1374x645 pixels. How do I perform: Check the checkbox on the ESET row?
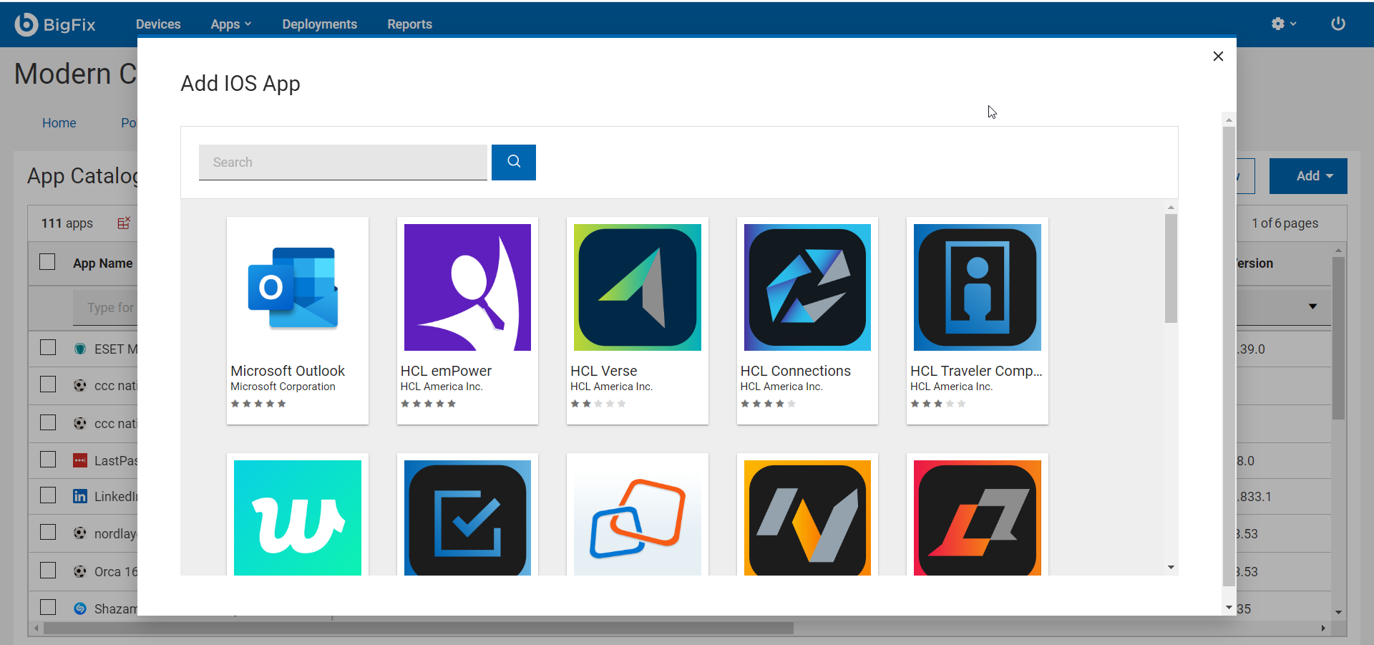(x=47, y=347)
